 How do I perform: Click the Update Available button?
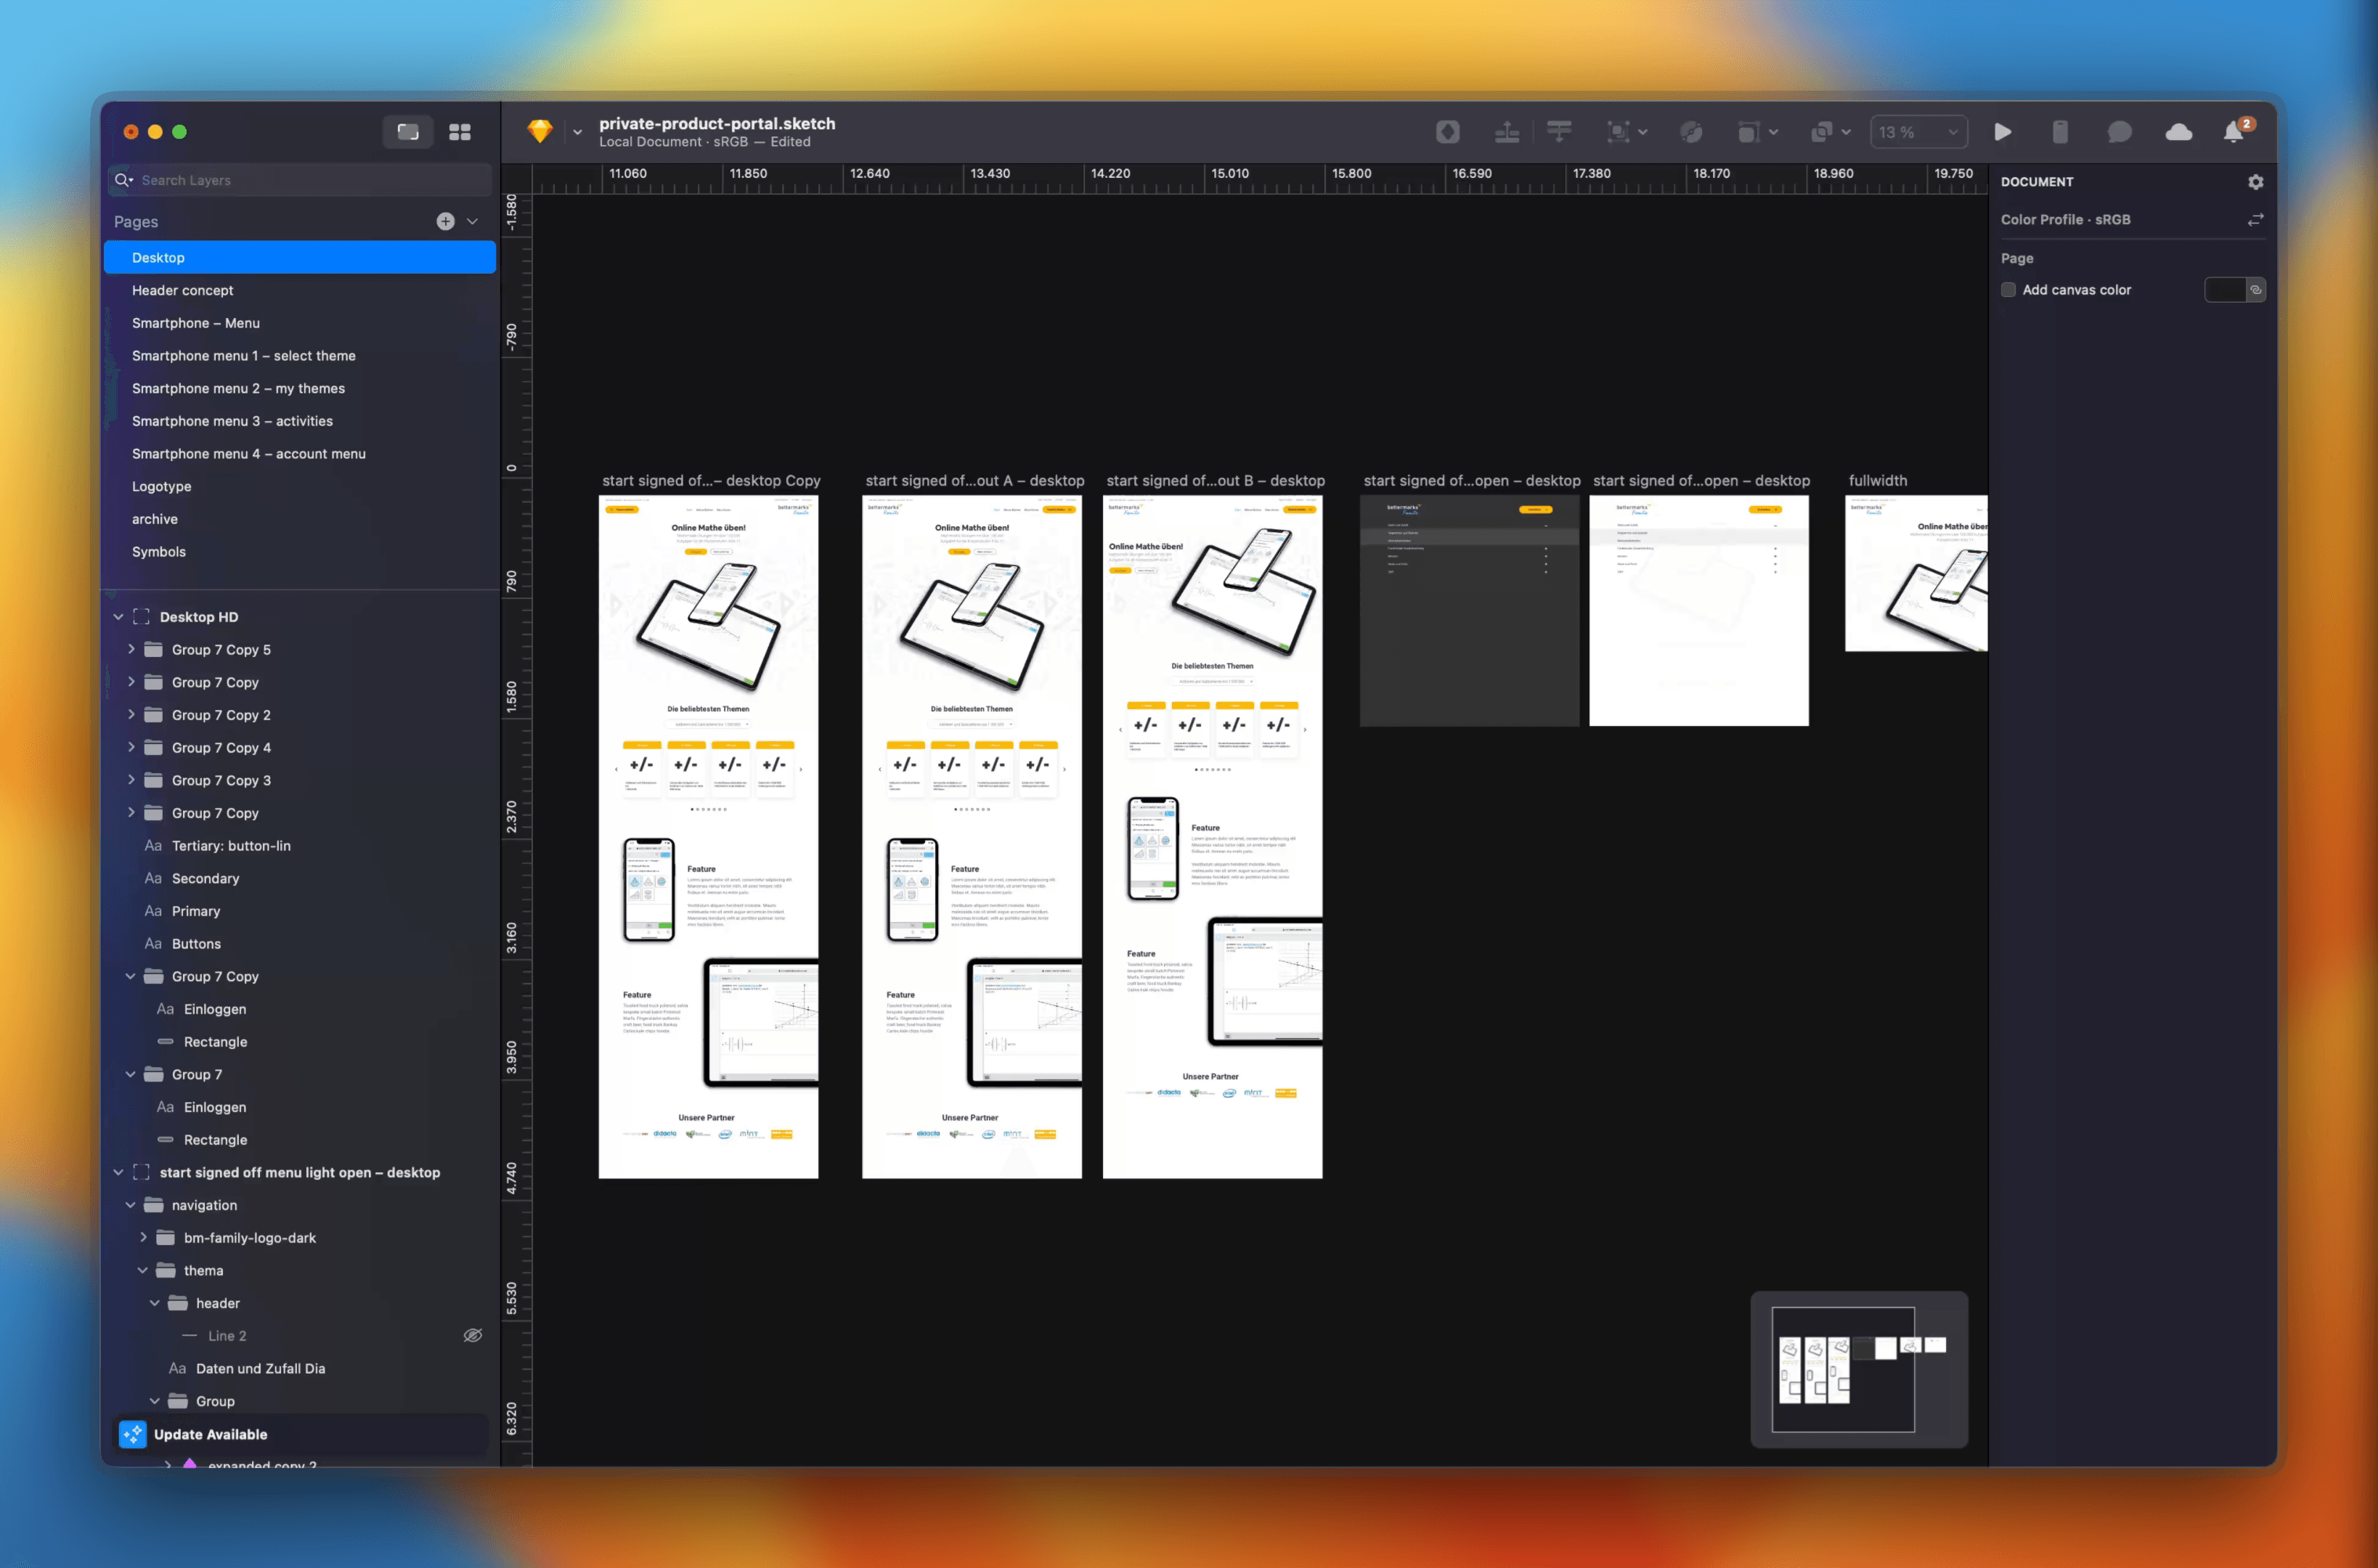coord(210,1434)
